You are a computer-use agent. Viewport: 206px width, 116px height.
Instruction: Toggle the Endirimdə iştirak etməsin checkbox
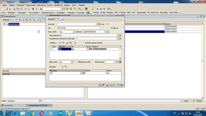84,43
